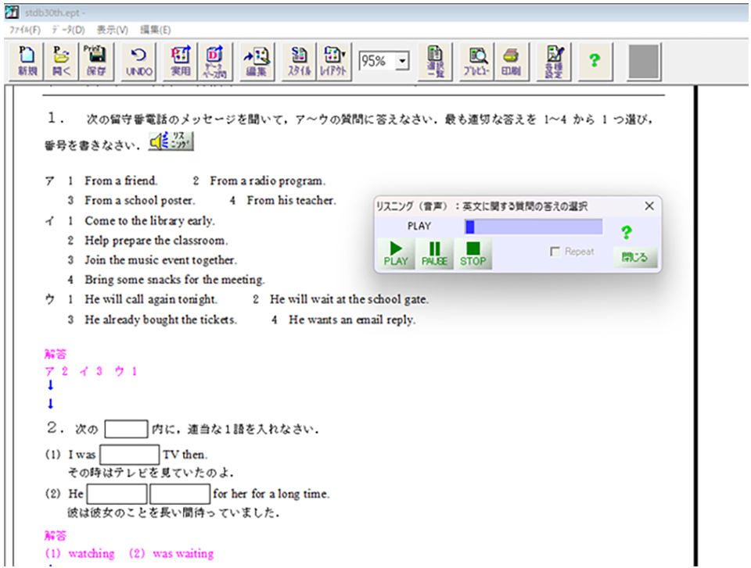
Task: Click the text 'From a radio program.'
Action: [268, 181]
